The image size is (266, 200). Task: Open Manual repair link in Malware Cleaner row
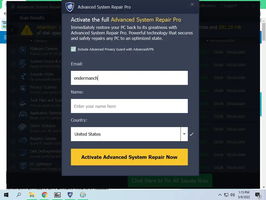236,52
